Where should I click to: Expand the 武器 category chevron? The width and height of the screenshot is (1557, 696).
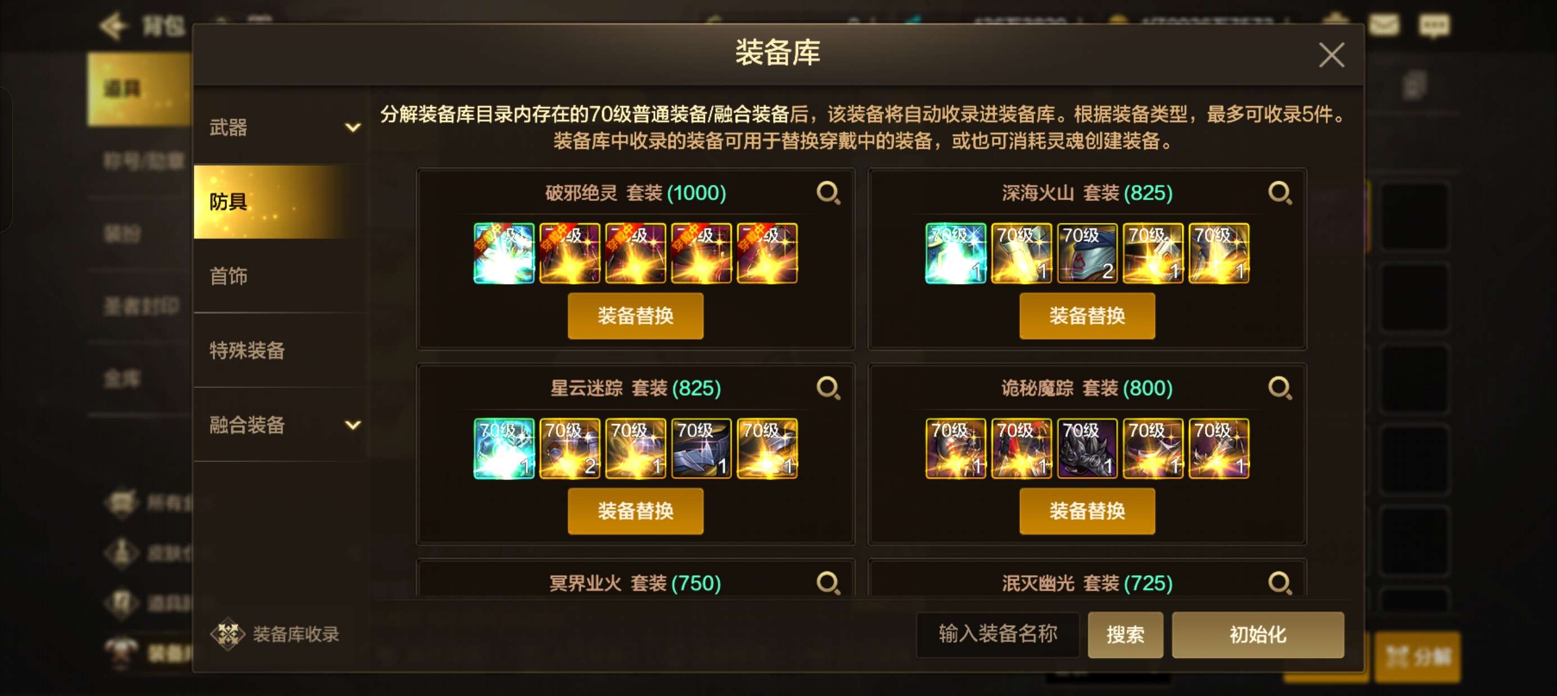click(x=352, y=127)
